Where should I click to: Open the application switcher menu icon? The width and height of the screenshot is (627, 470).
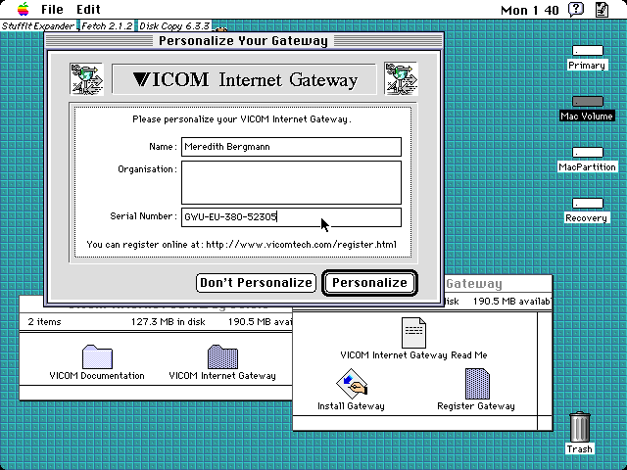(x=602, y=9)
